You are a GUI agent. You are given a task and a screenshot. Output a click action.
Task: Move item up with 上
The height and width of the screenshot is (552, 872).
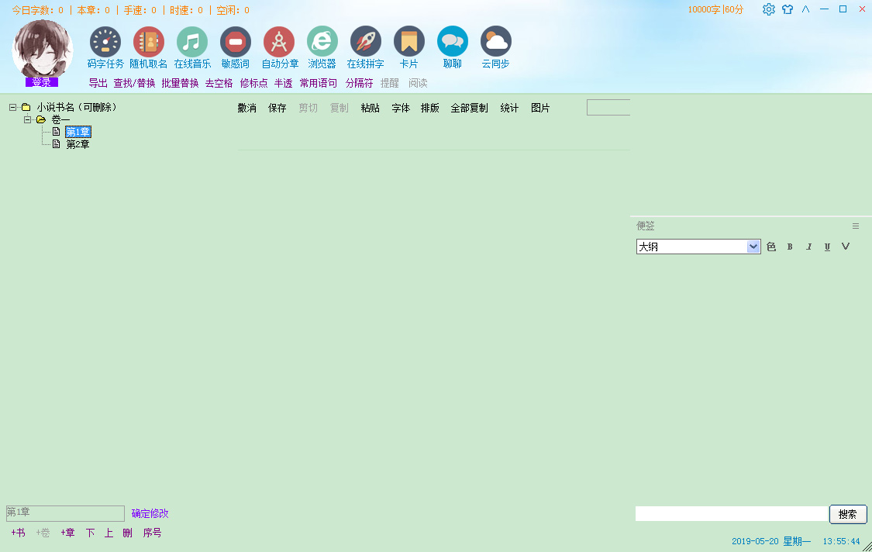click(109, 533)
